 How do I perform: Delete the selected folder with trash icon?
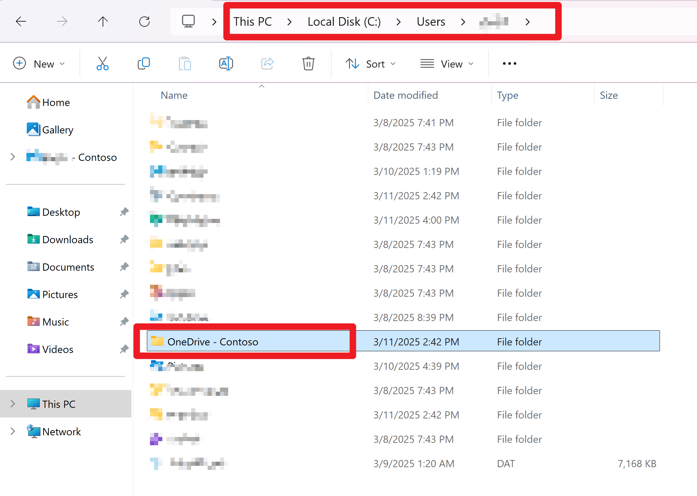pyautogui.click(x=309, y=63)
